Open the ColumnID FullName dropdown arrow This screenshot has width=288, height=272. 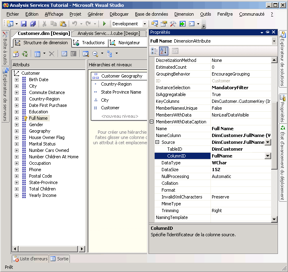point(268,156)
